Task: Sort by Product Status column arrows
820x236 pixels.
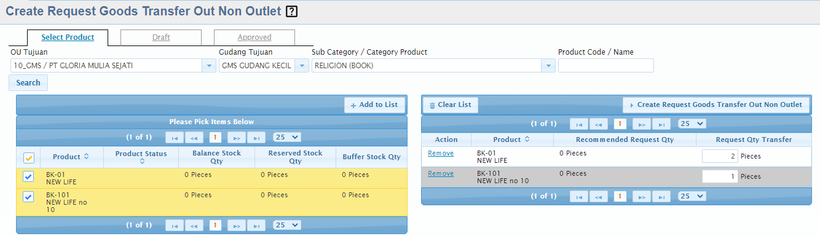Action: [x=142, y=161]
